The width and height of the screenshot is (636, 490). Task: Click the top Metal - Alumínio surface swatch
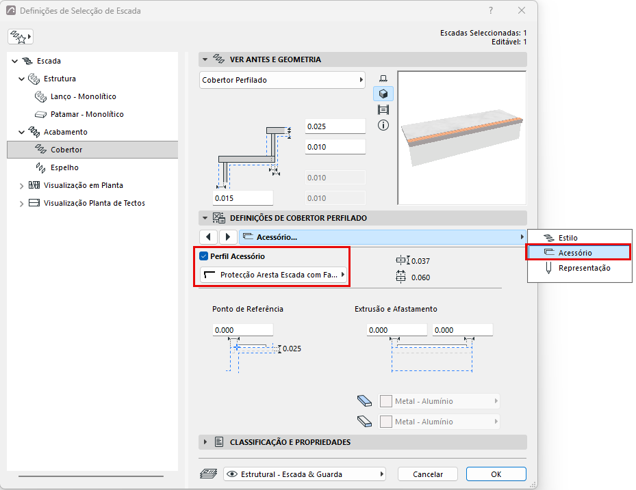[385, 401]
